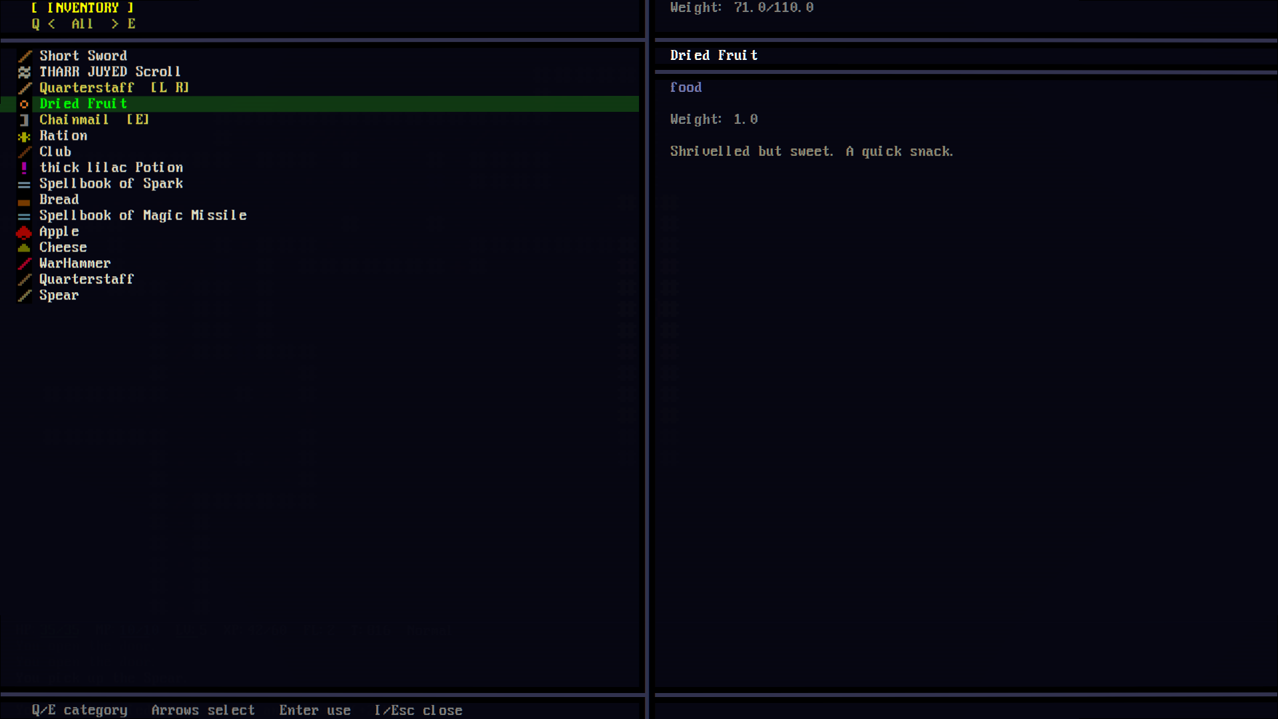The image size is (1278, 719).
Task: Click the Spellbook of Spark icon
Action: [x=25, y=184]
